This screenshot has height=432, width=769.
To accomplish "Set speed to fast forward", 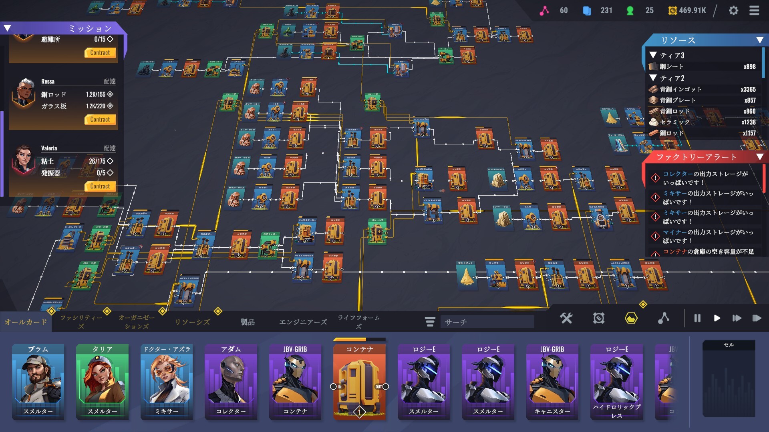I will click(x=737, y=318).
